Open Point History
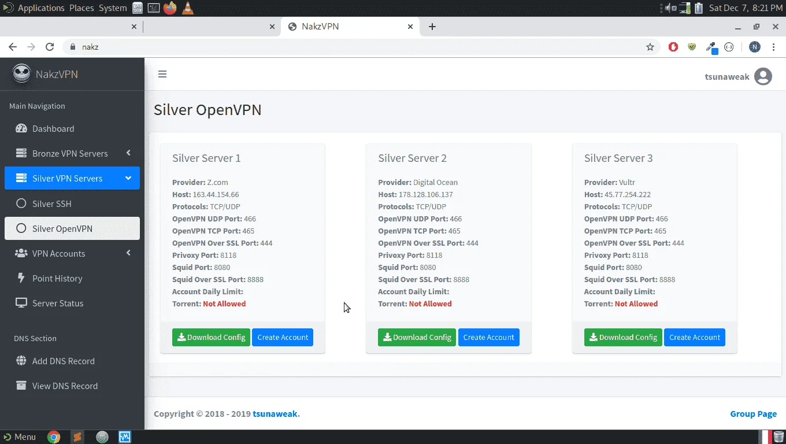 tap(72, 278)
